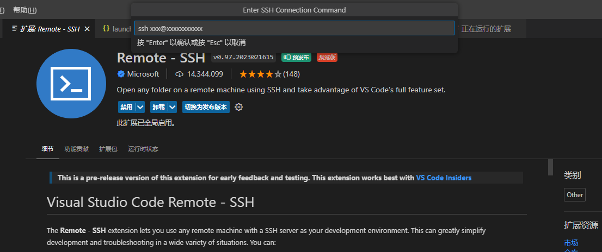Click the readme vertical scrollbar thumb
Image resolution: width=602 pixels, height=252 pixels.
point(550,167)
